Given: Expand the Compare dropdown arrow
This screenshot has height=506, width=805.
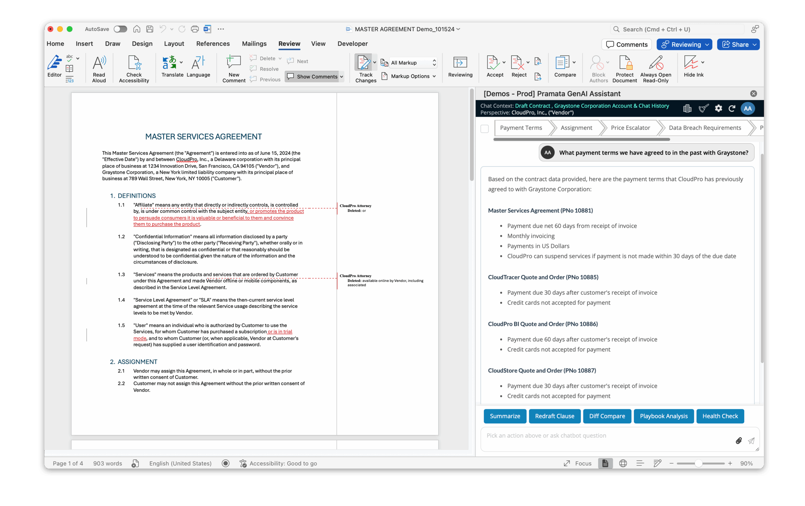Looking at the screenshot, I should 574,63.
